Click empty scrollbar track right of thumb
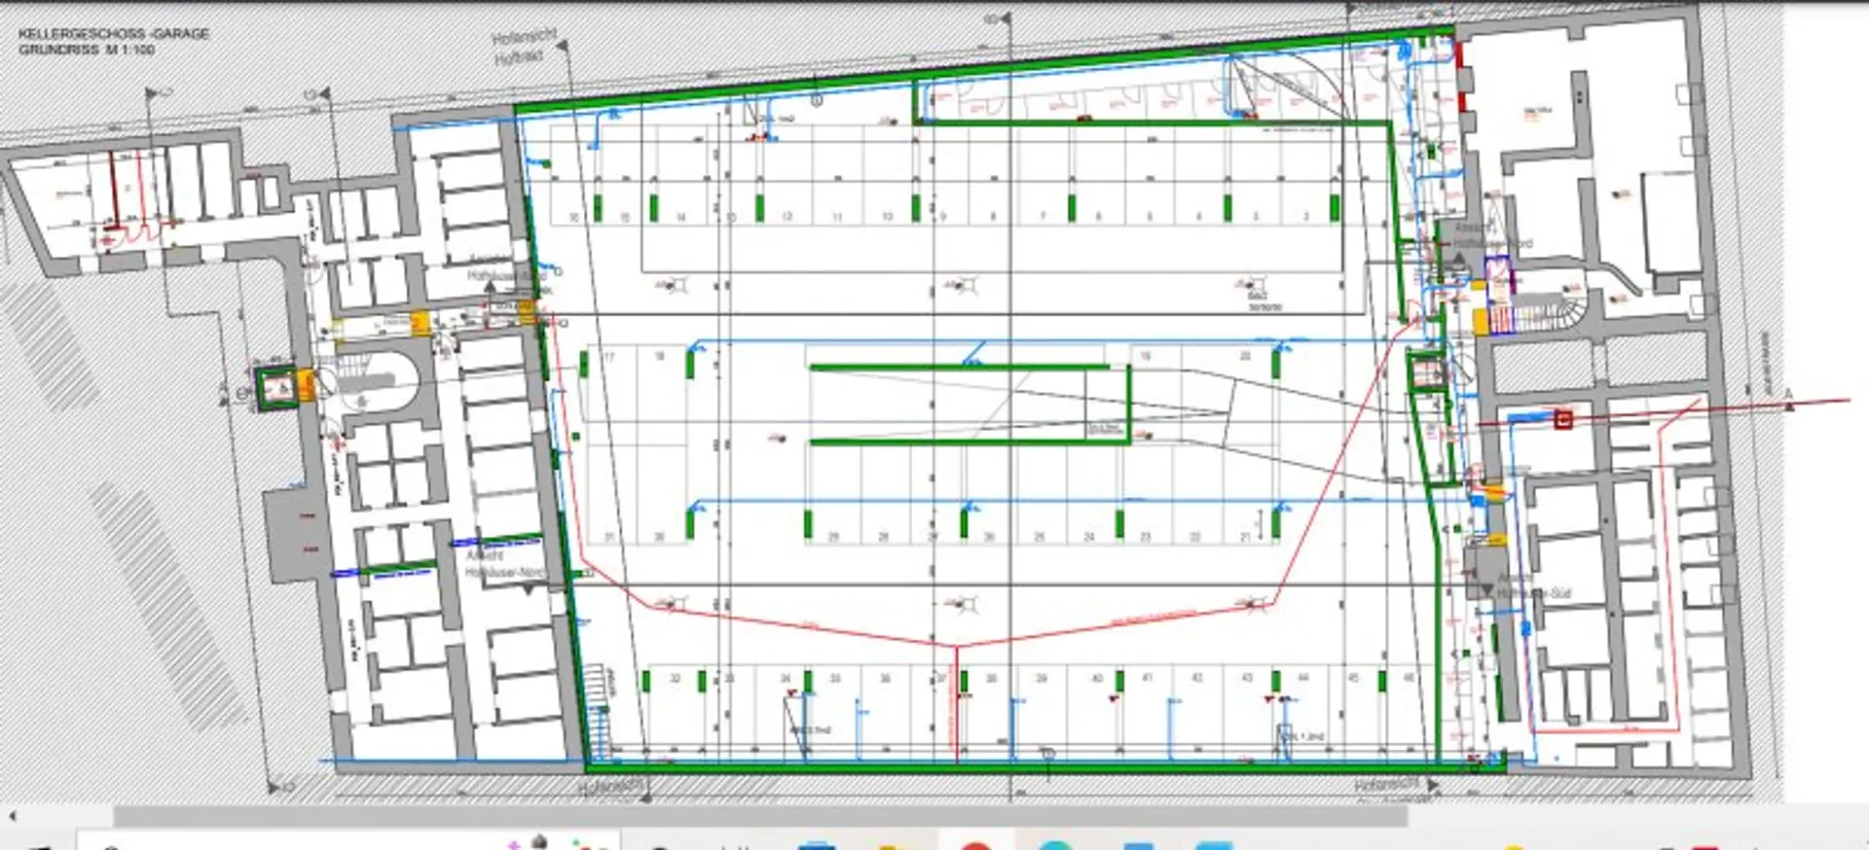Viewport: 1869px width, 850px height. coord(1635,816)
